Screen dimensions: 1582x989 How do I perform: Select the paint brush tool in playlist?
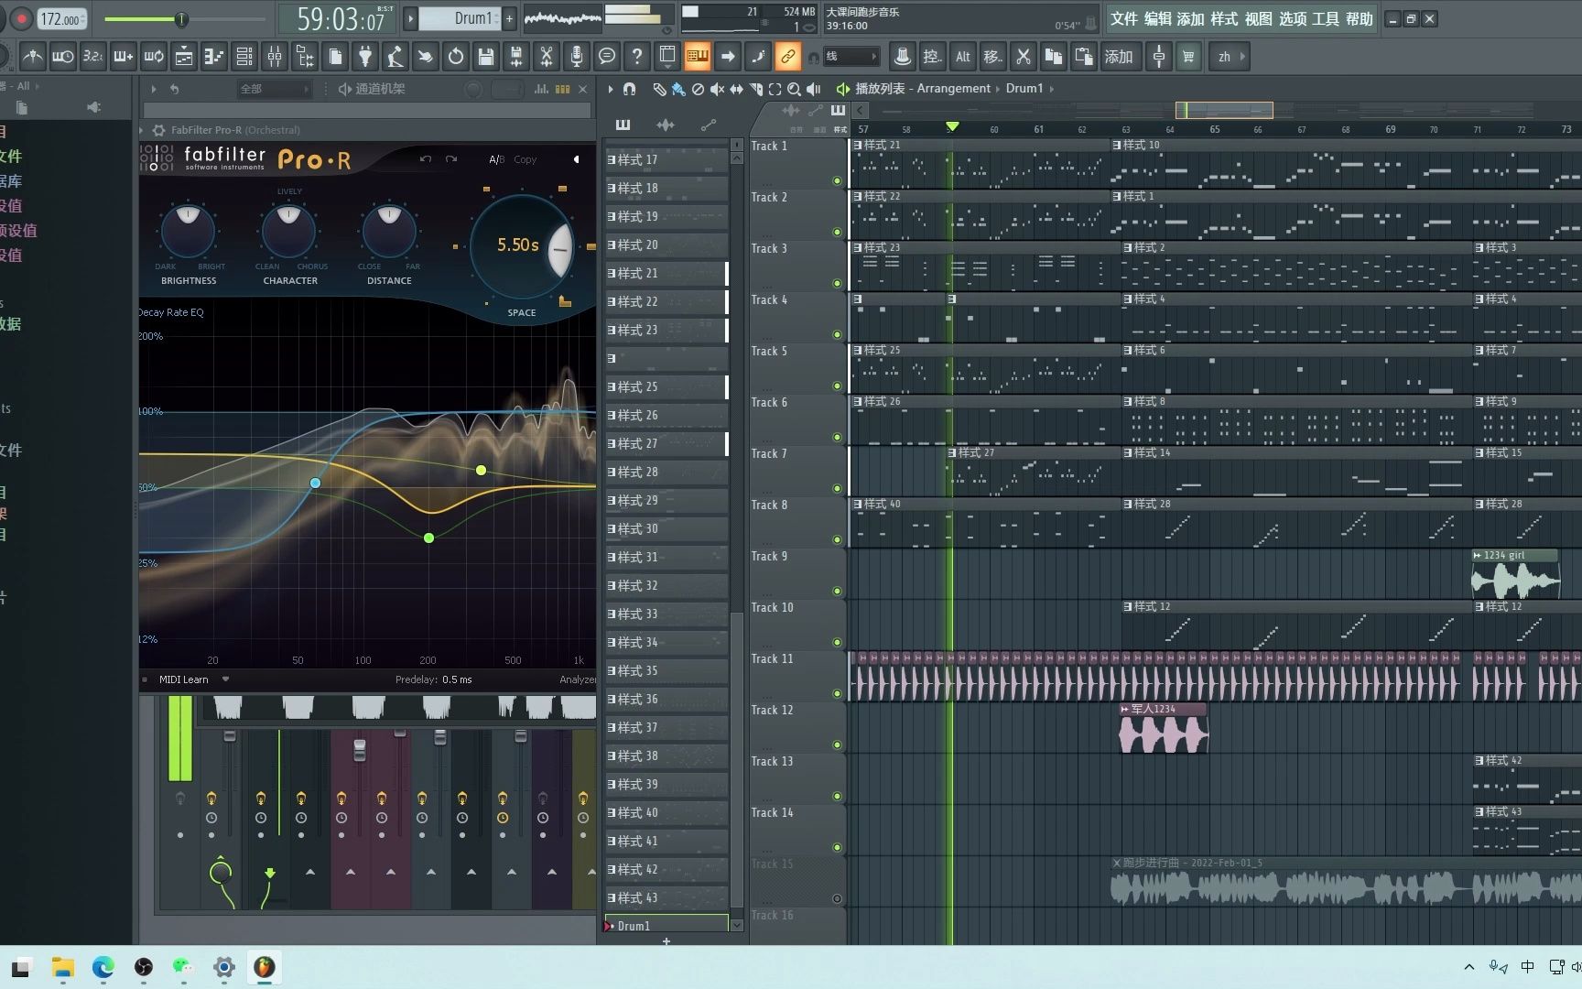(x=678, y=89)
